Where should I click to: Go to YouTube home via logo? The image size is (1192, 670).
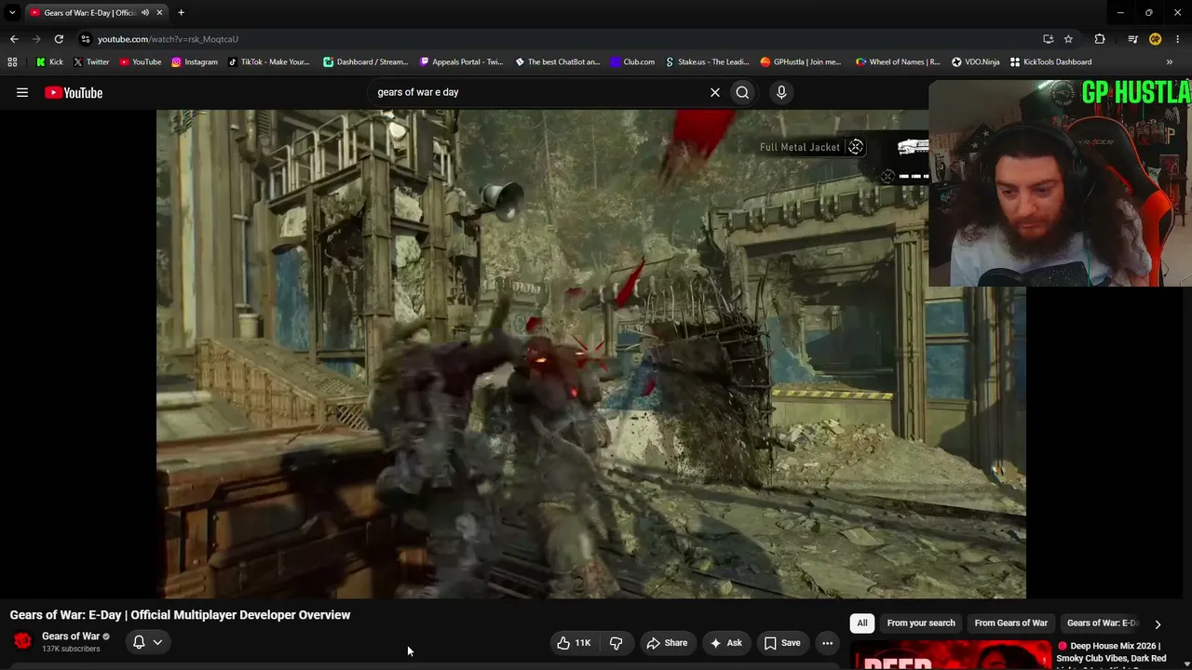74,92
